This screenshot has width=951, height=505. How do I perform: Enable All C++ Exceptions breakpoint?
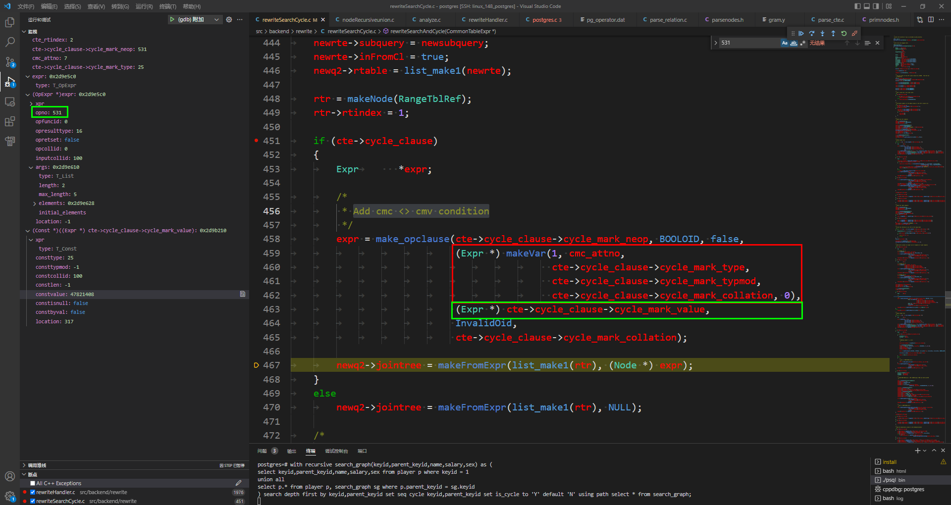point(33,483)
